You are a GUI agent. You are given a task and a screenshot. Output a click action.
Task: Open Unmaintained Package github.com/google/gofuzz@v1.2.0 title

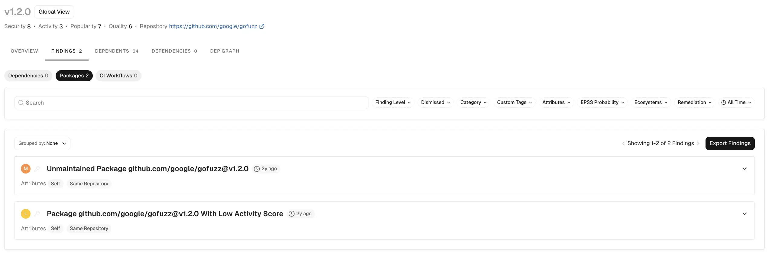click(x=148, y=169)
